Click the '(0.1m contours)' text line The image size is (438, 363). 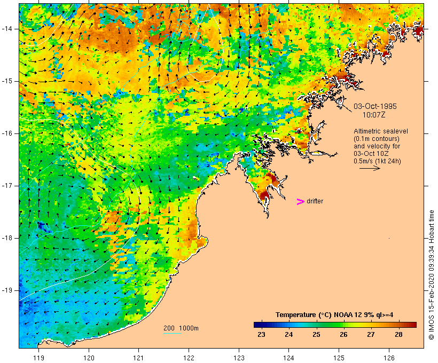pyautogui.click(x=376, y=139)
